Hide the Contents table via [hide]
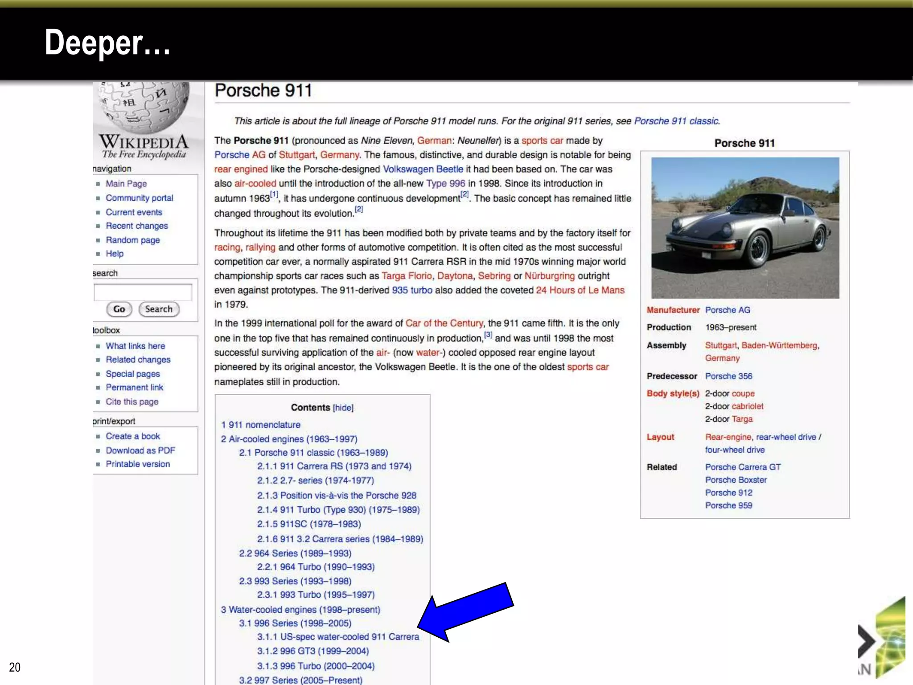 (343, 408)
